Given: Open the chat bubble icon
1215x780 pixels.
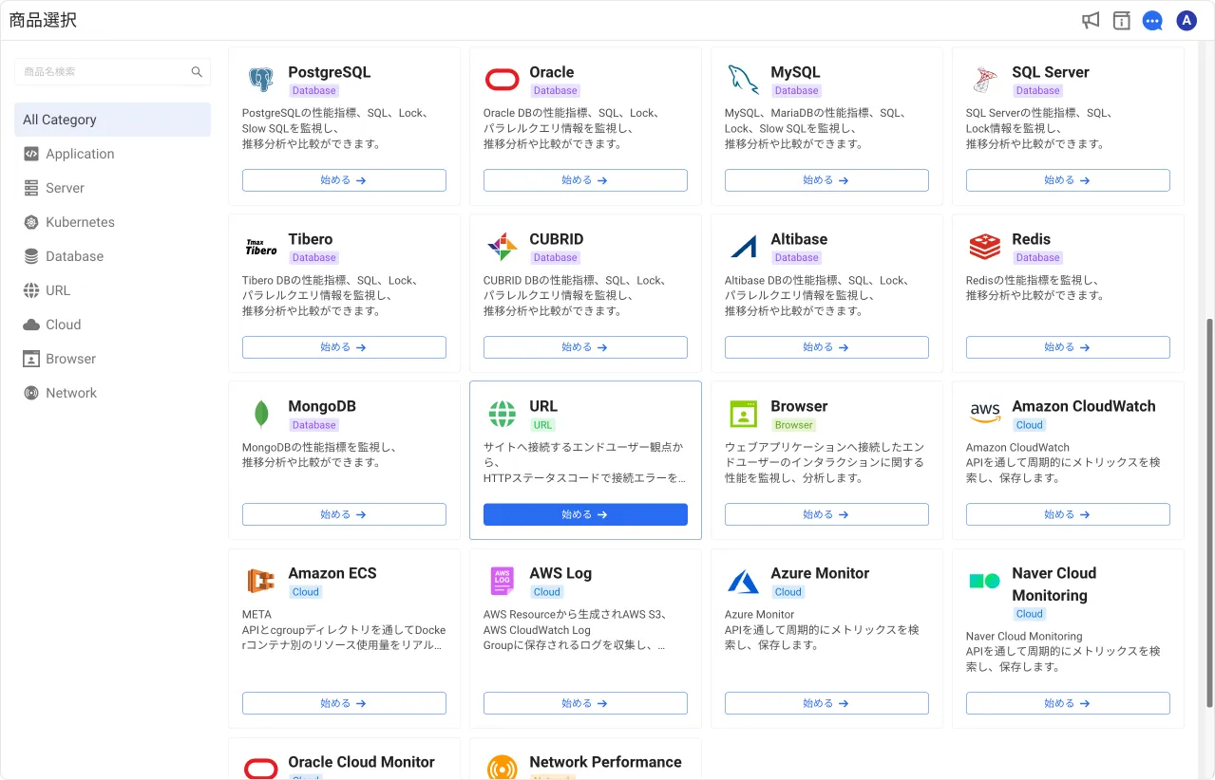Looking at the screenshot, I should pyautogui.click(x=1152, y=20).
